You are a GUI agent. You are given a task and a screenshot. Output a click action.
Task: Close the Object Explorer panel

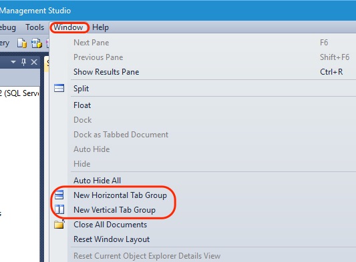click(34, 62)
